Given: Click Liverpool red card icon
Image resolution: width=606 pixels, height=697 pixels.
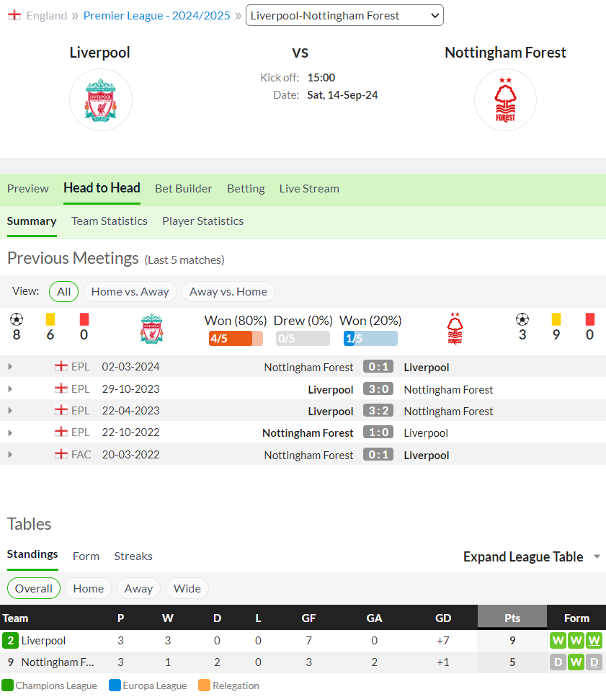Looking at the screenshot, I should tap(84, 319).
